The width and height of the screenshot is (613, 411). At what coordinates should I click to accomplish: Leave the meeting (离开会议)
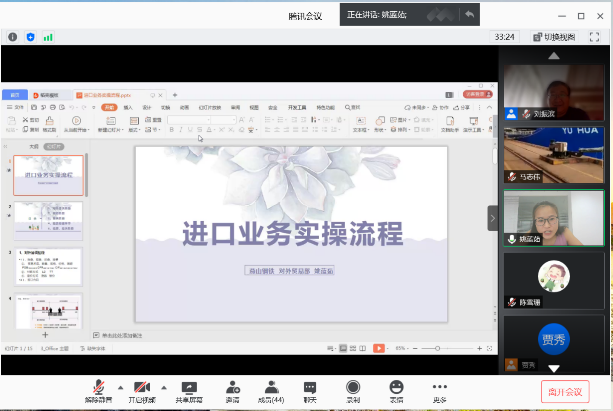coord(565,392)
